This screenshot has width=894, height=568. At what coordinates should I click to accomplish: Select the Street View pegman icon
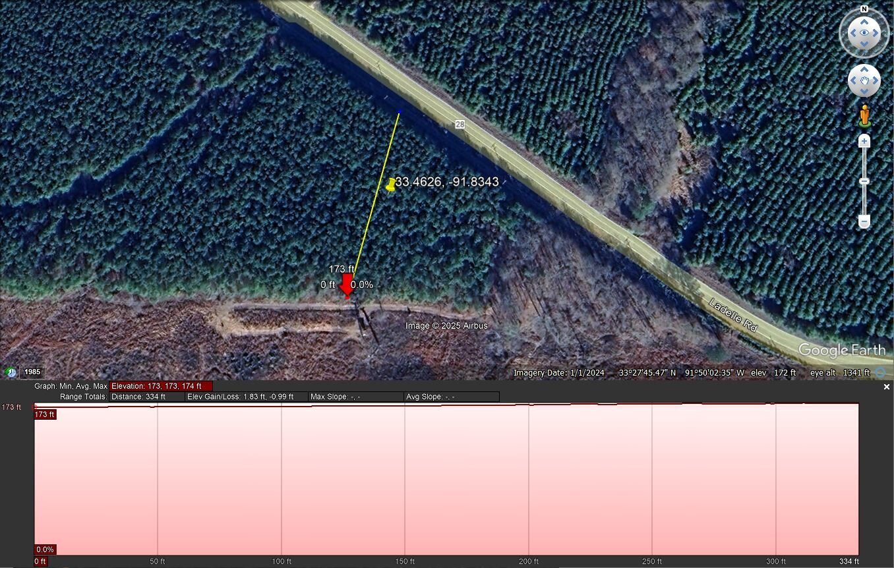point(864,116)
